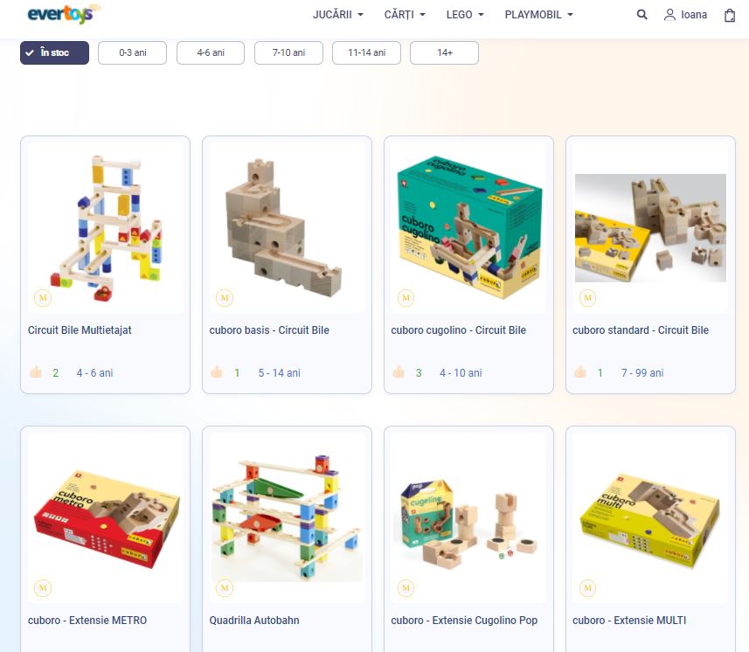749x652 pixels.
Task: Open cuboro - Extensie METRO product link
Action: (x=87, y=621)
